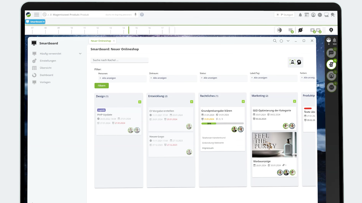Click the red label on Texte card

click(x=308, y=108)
